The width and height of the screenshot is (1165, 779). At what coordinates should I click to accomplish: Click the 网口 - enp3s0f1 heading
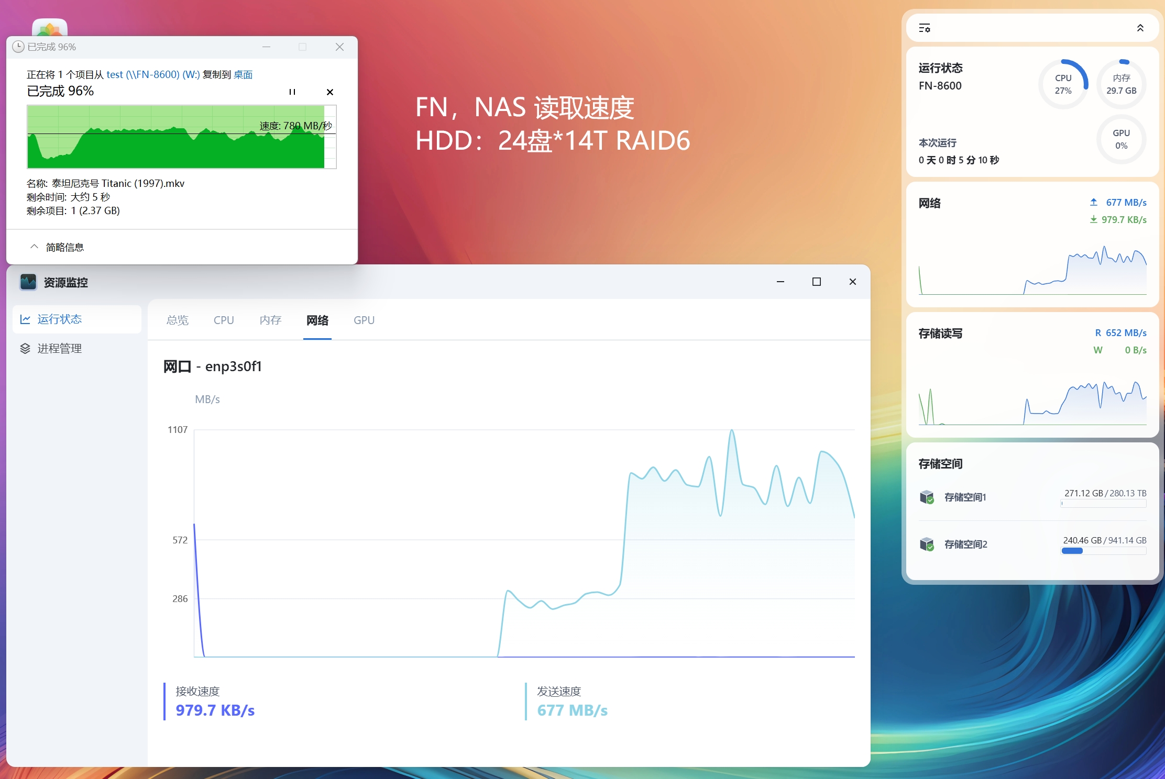pos(212,366)
